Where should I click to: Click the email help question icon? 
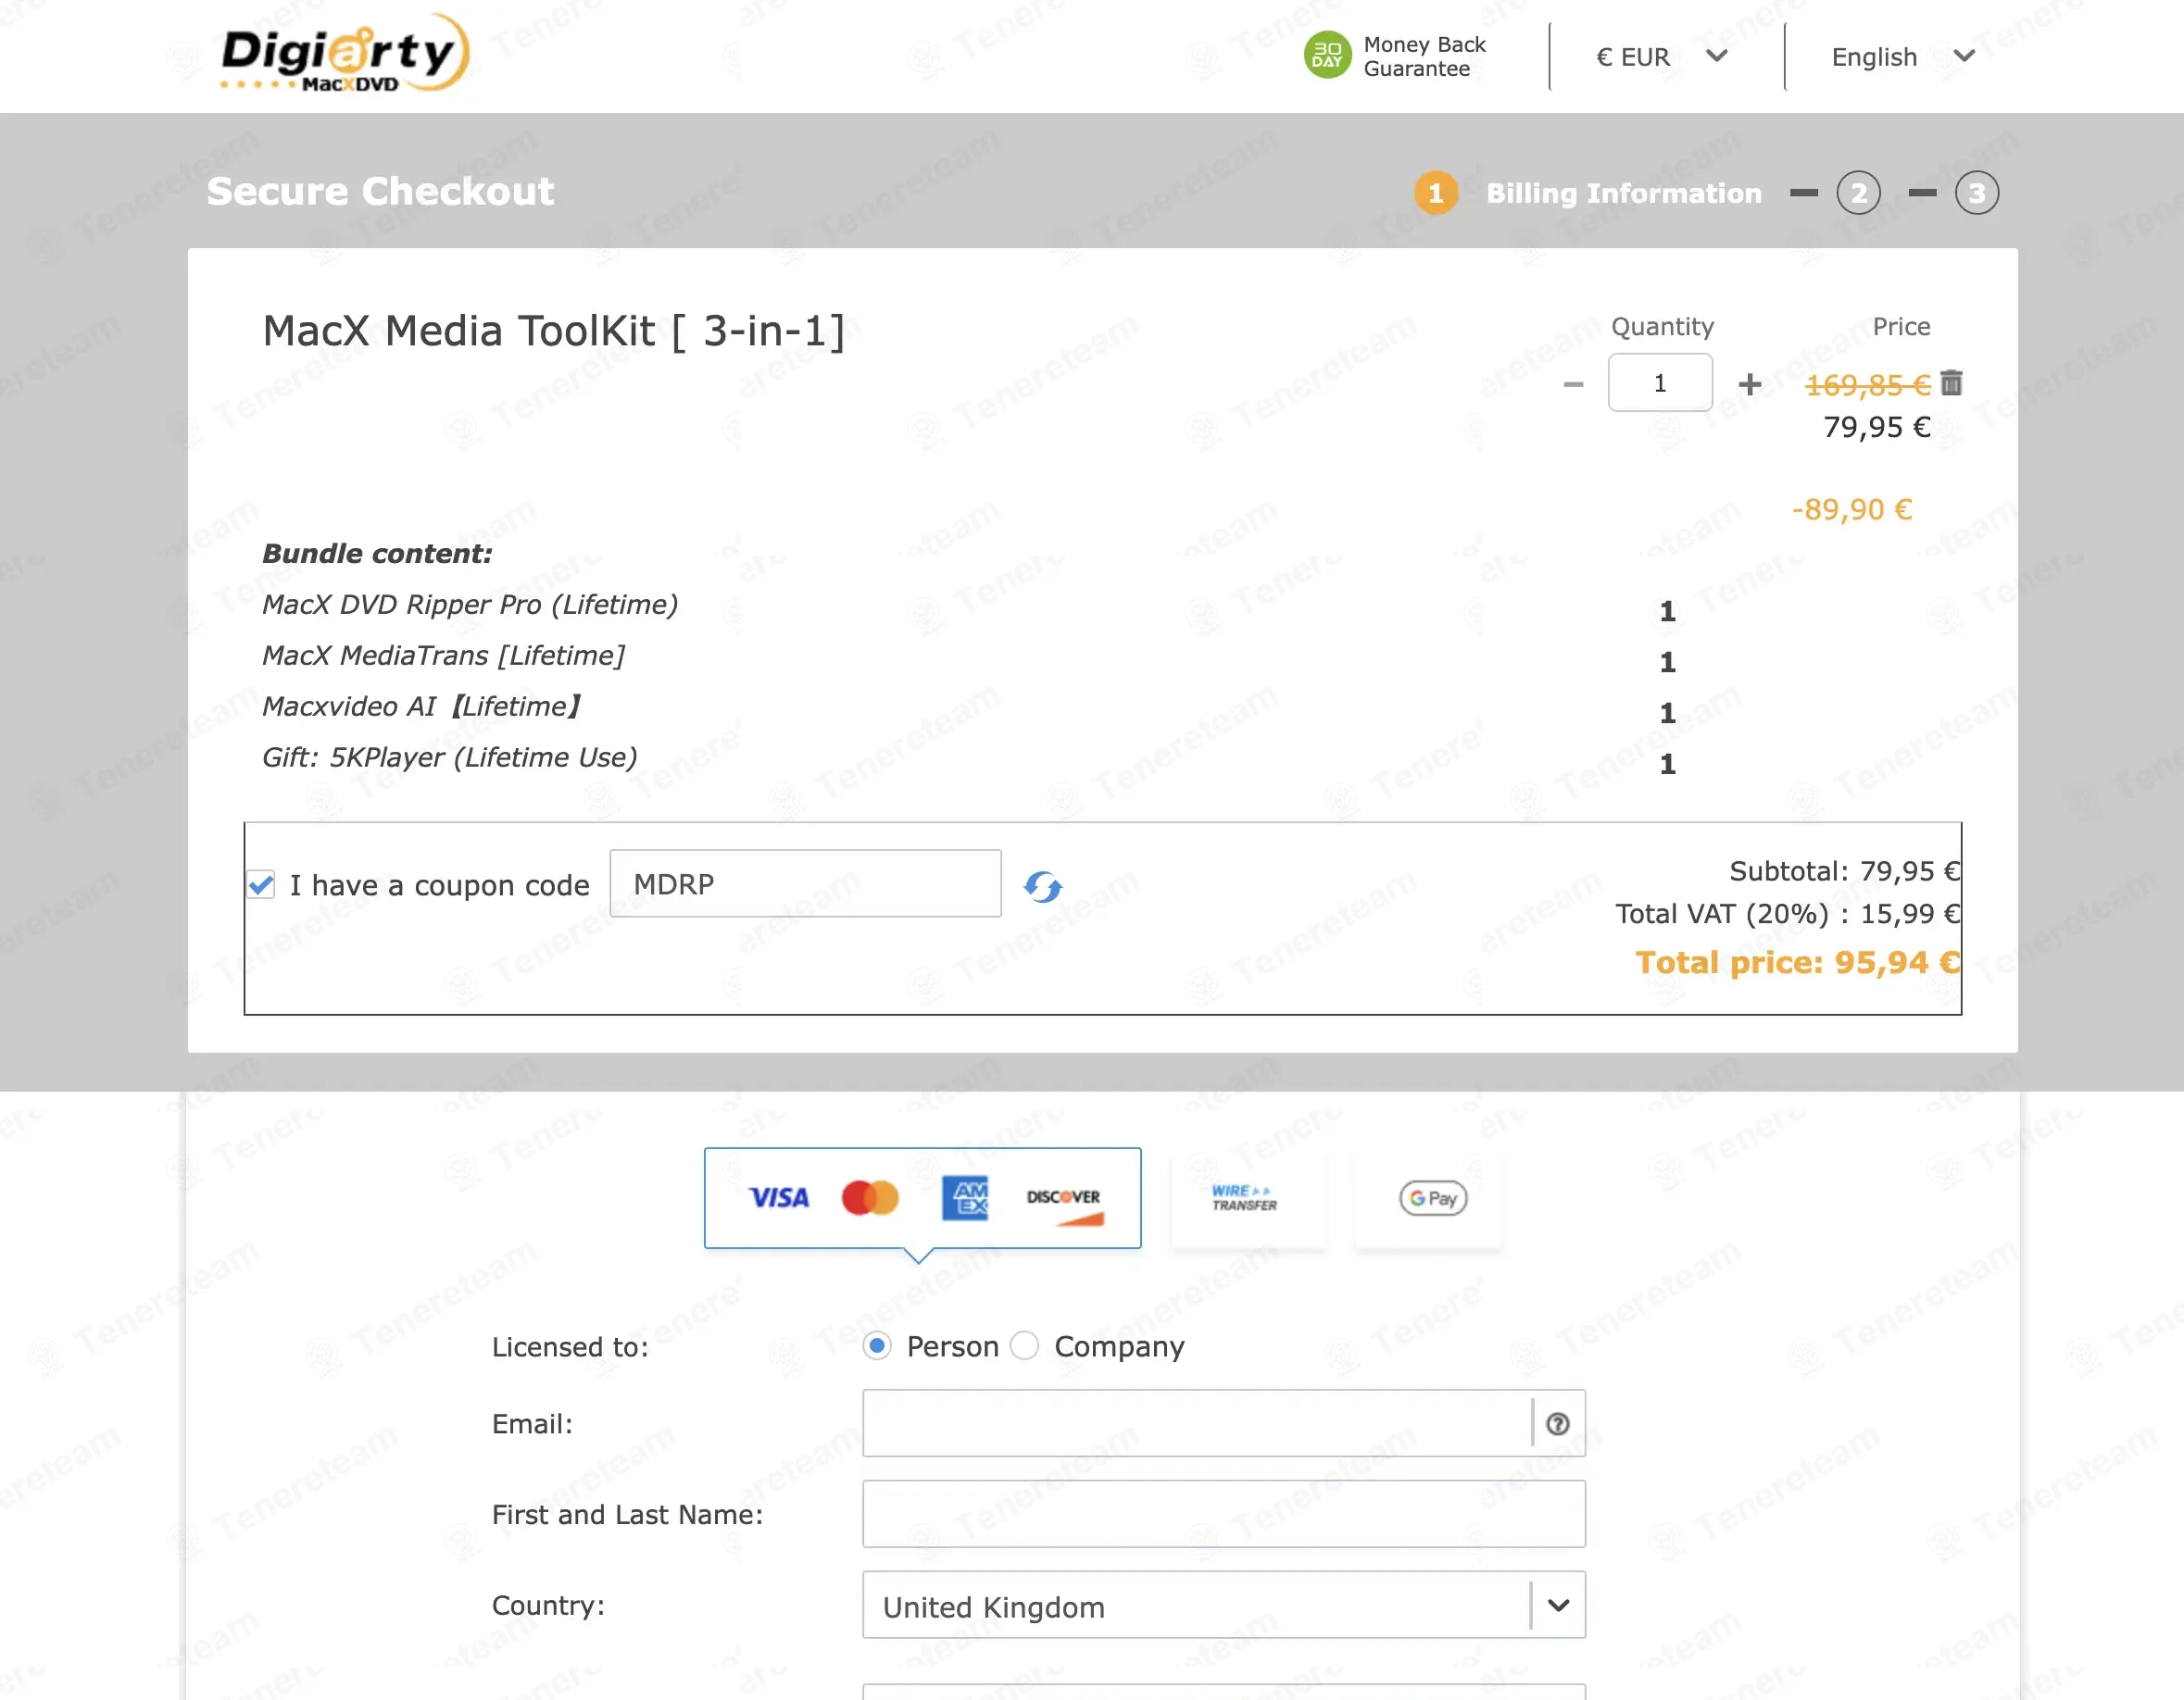coord(1557,1424)
